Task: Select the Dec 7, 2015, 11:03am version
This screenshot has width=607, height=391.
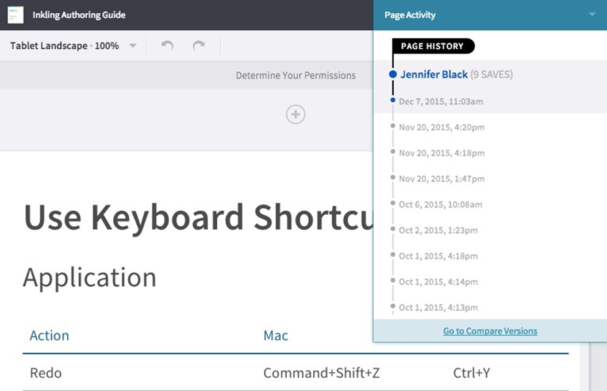Action: click(x=441, y=102)
